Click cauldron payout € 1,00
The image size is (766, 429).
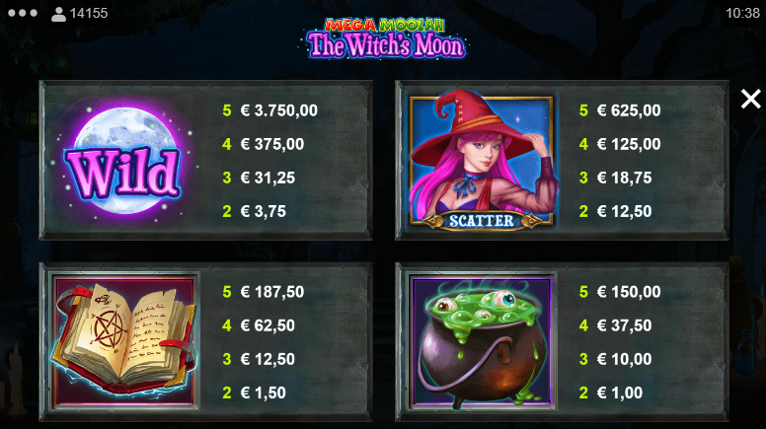click(620, 393)
